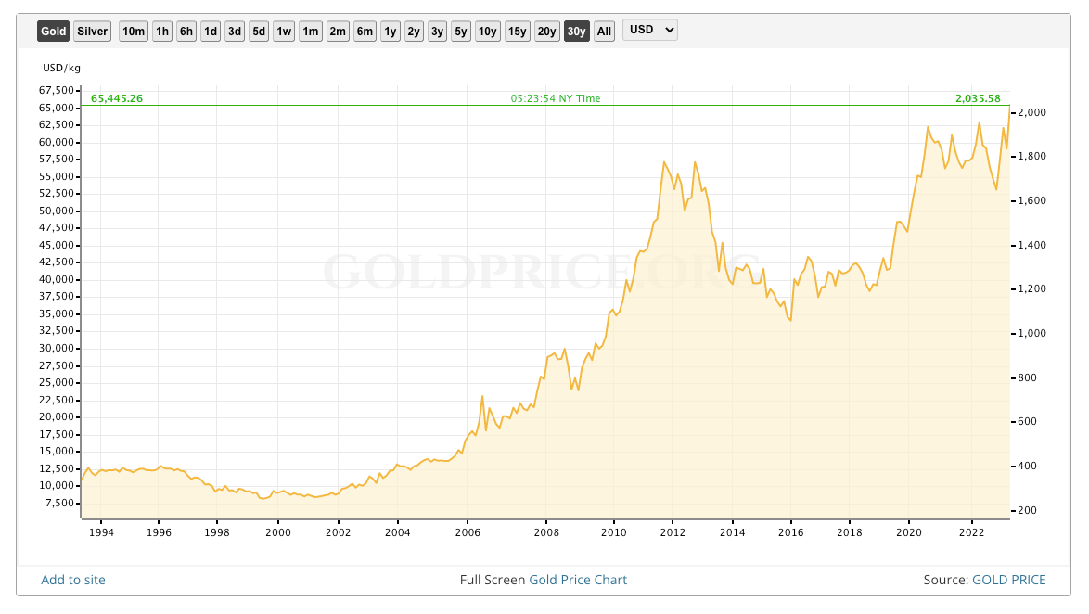Show the 1d price range
This screenshot has width=1089, height=614.
tap(211, 32)
